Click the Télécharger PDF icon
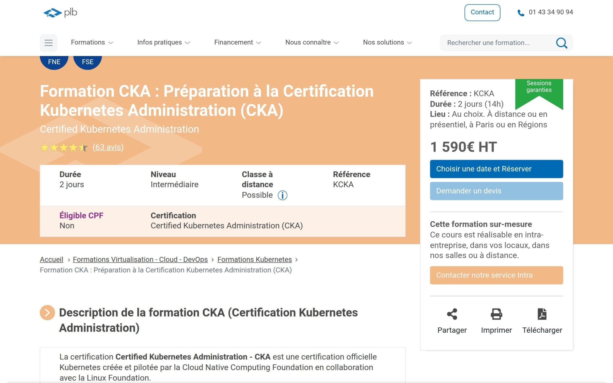Screen dimensions: 613x383 542,314
